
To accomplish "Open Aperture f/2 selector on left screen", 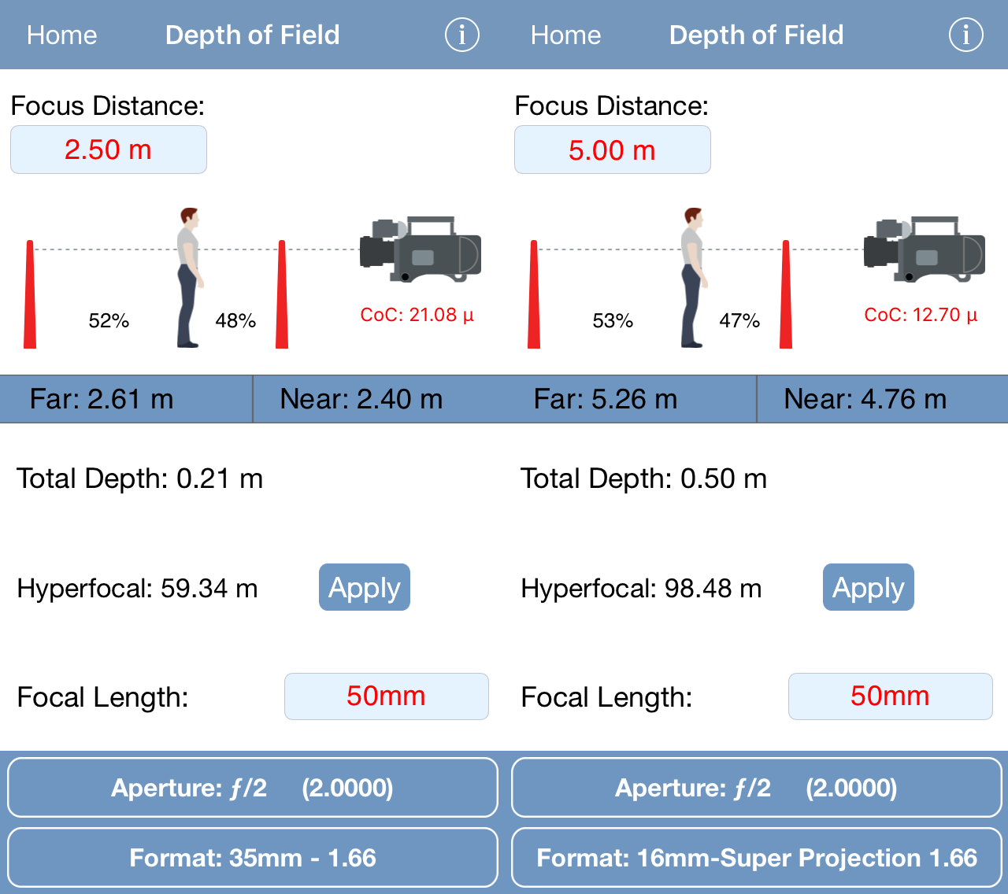I will 253,788.
